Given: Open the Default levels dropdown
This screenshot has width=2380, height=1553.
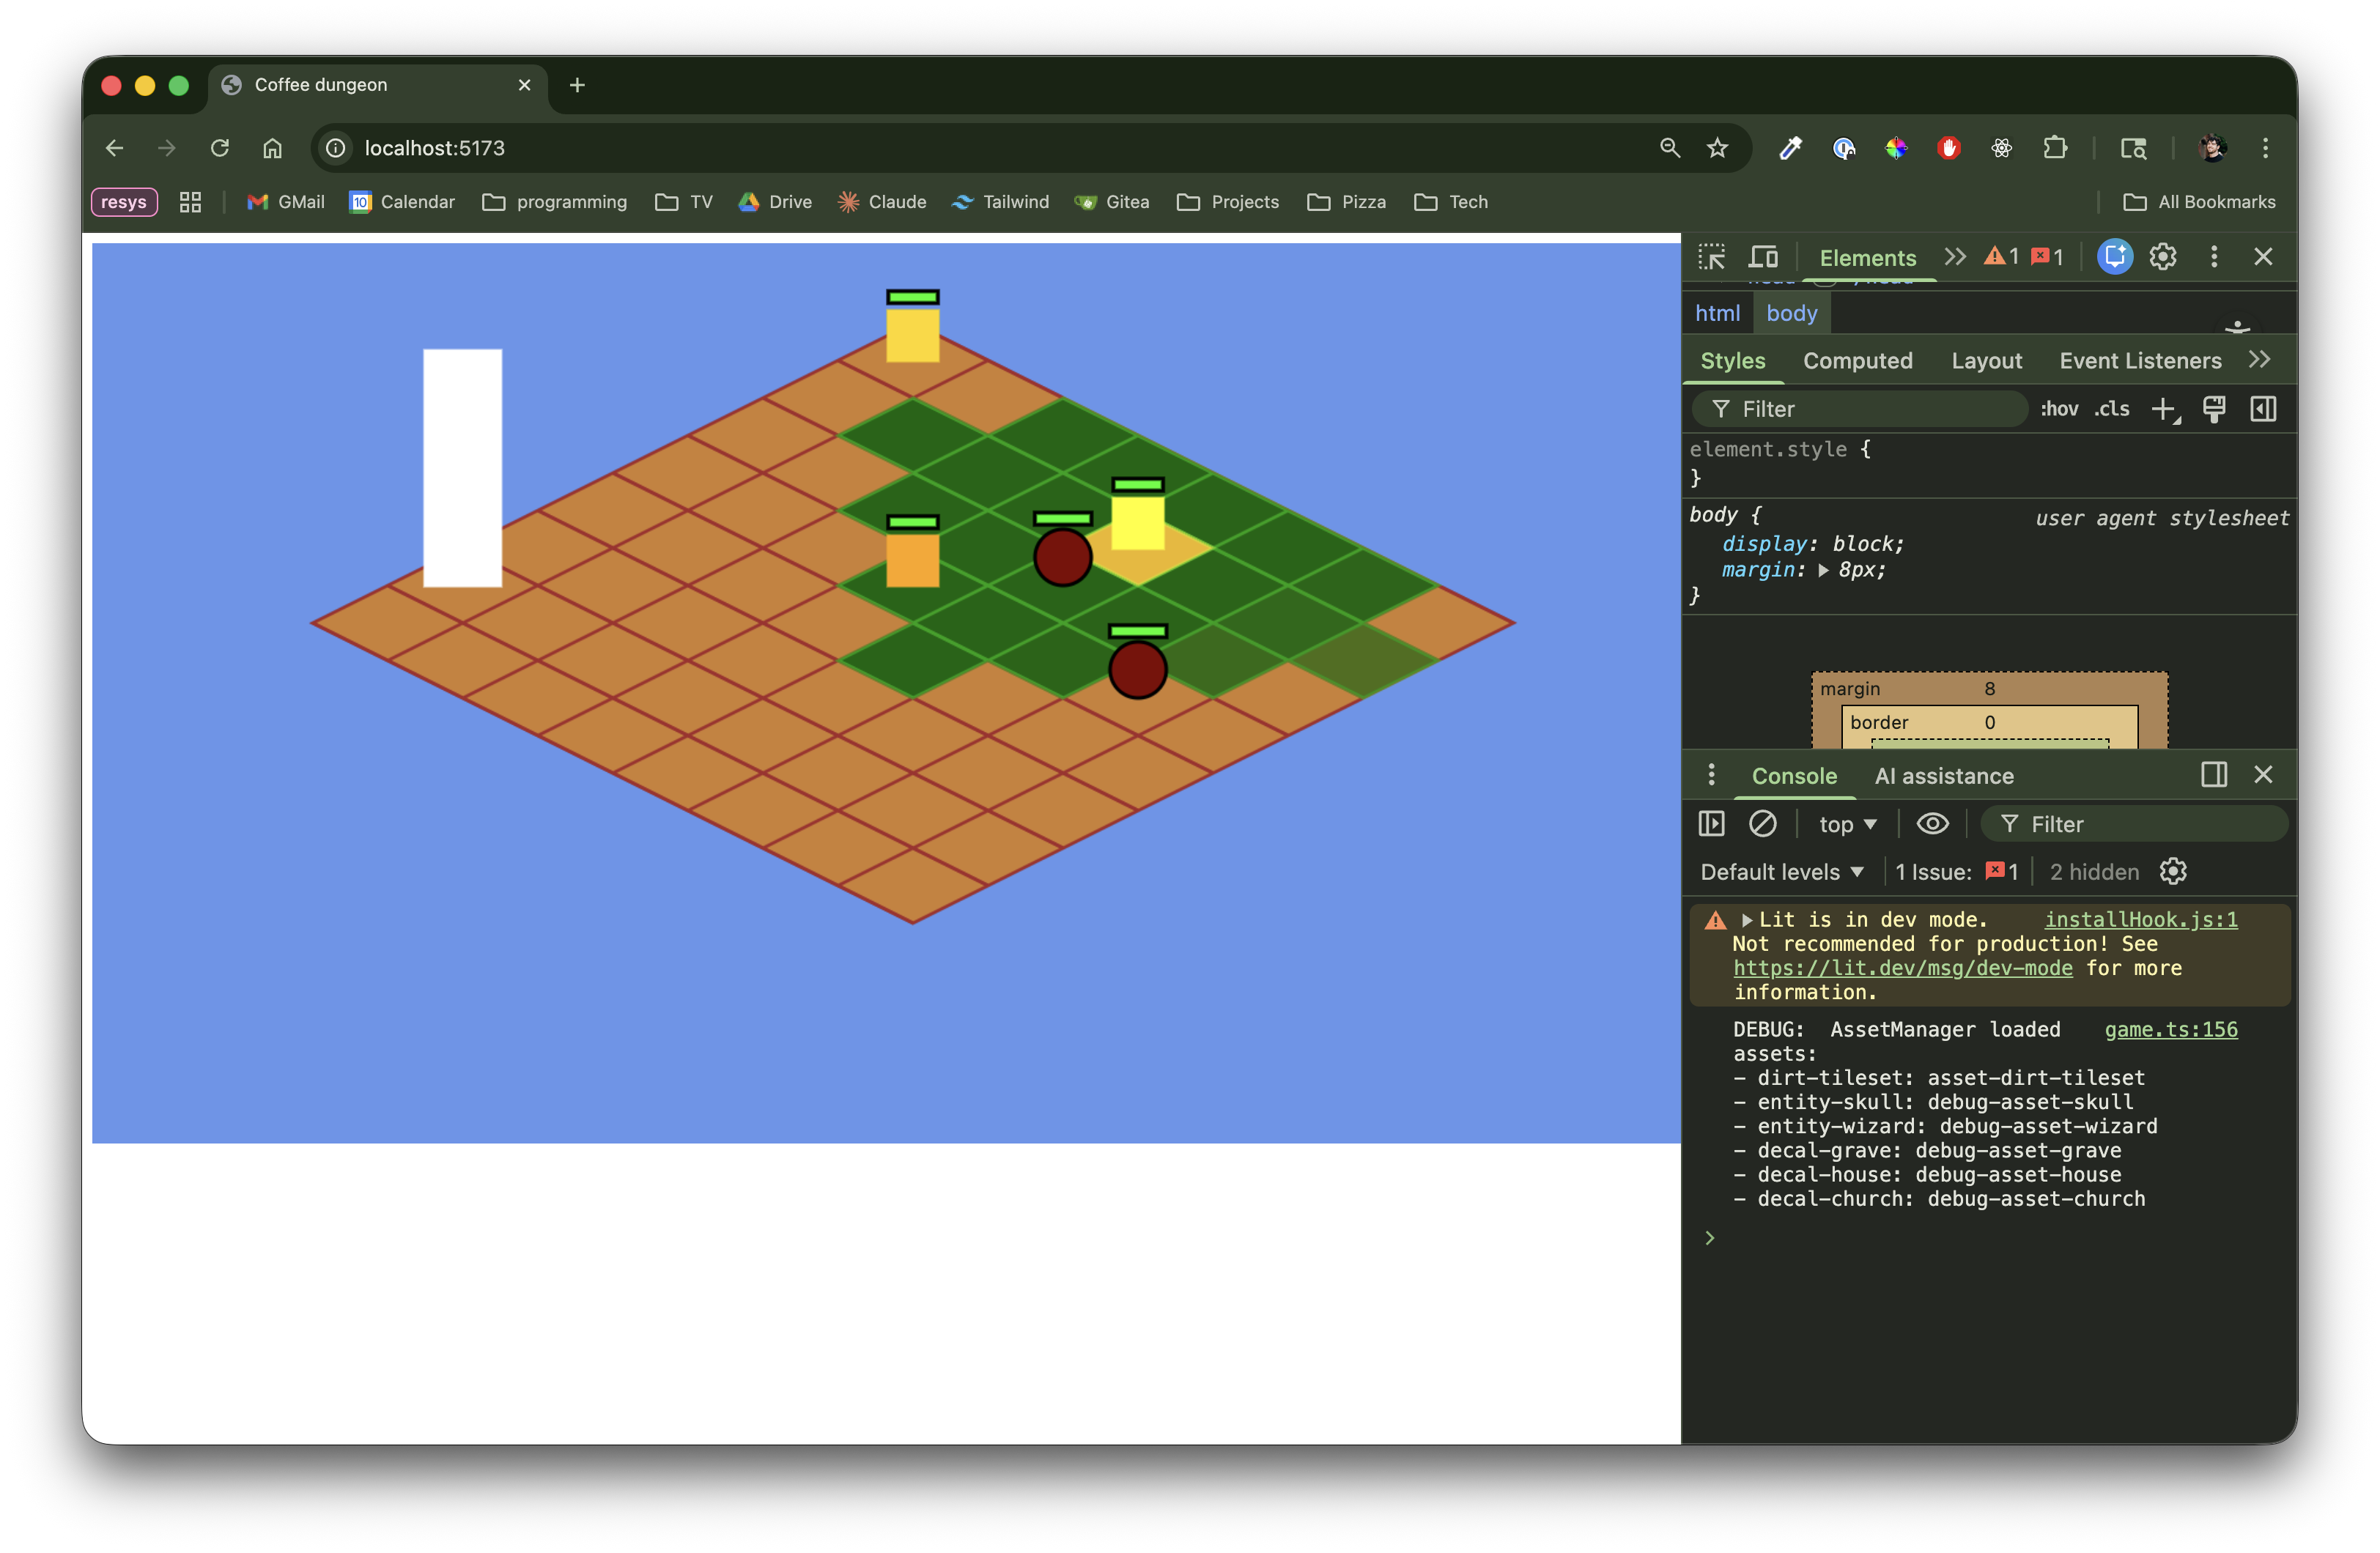Looking at the screenshot, I should pyautogui.click(x=1781, y=872).
